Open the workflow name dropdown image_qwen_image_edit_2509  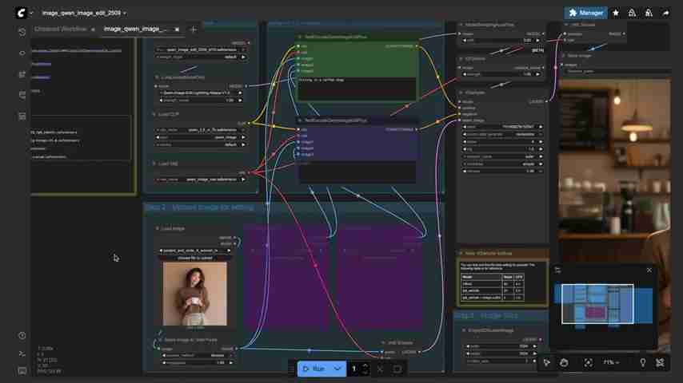(x=84, y=13)
